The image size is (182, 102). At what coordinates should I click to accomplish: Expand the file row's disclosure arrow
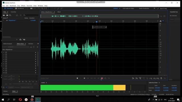[4, 20]
